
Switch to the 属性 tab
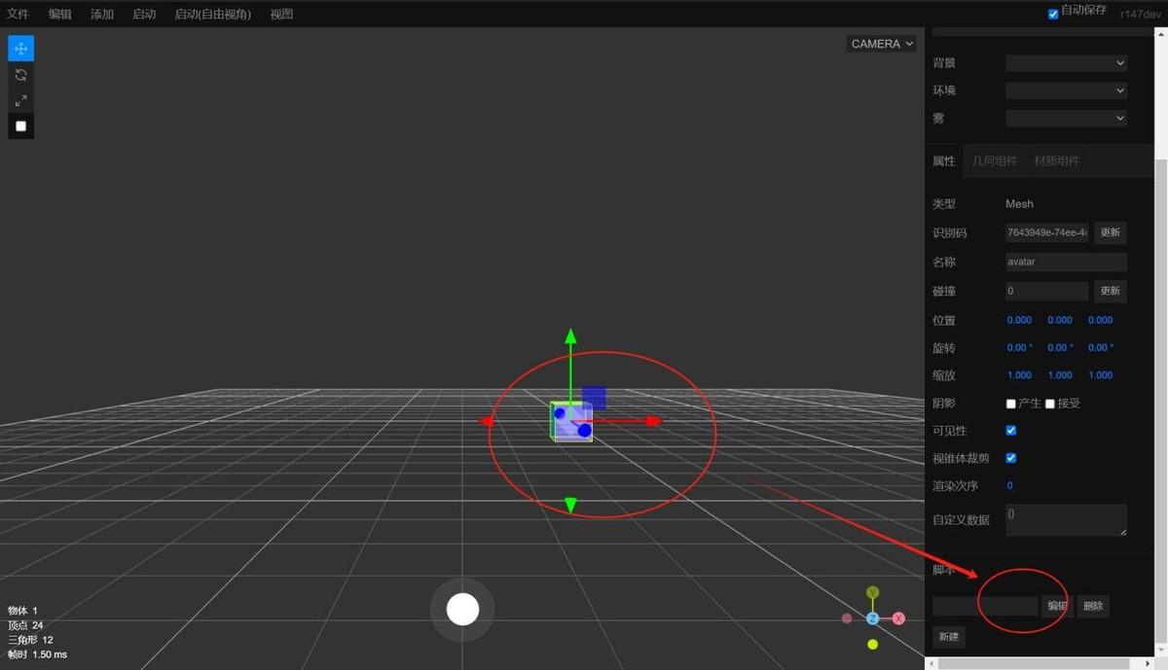click(944, 161)
